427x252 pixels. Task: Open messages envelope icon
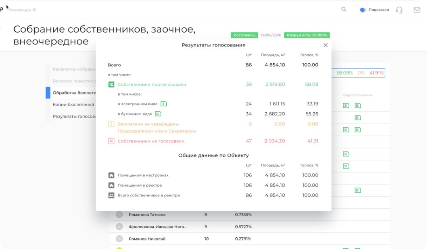tap(416, 10)
